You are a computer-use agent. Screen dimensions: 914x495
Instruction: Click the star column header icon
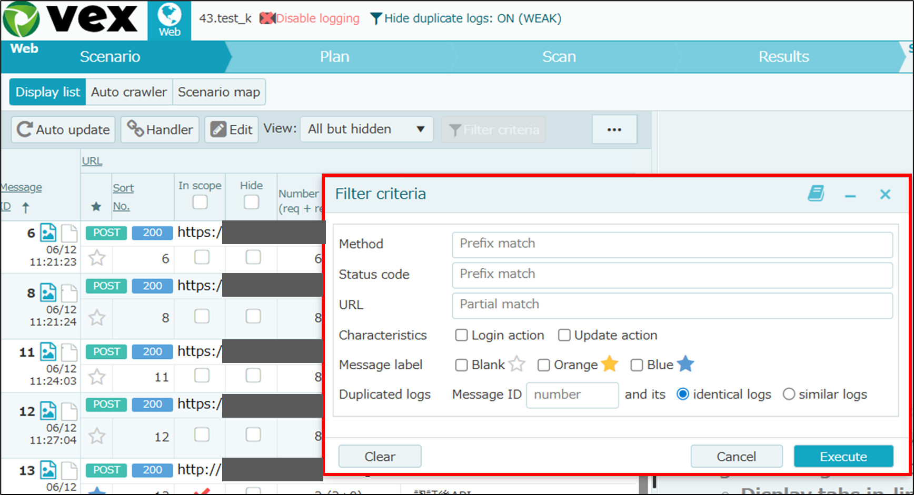pyautogui.click(x=96, y=206)
